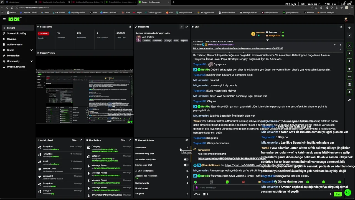This screenshot has width=355, height=200.
Task: Collapse the pinned message with the down chevron
Action: tap(340, 49)
